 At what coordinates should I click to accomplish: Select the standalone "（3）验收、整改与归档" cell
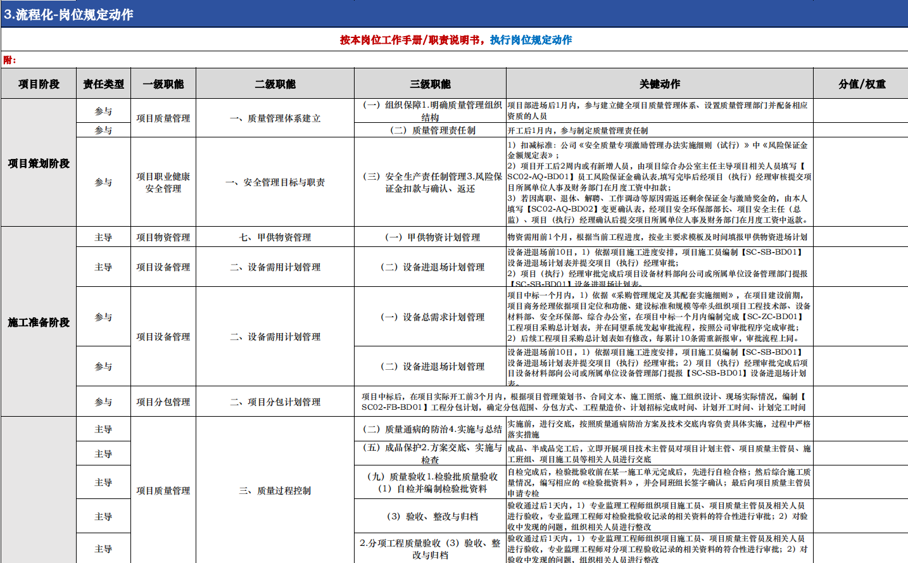(x=431, y=517)
